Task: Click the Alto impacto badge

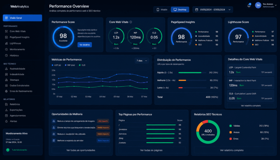Action: [x=103, y=121]
